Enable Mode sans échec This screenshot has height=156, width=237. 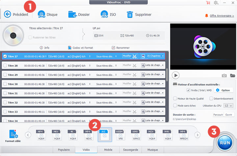coord(175,106)
